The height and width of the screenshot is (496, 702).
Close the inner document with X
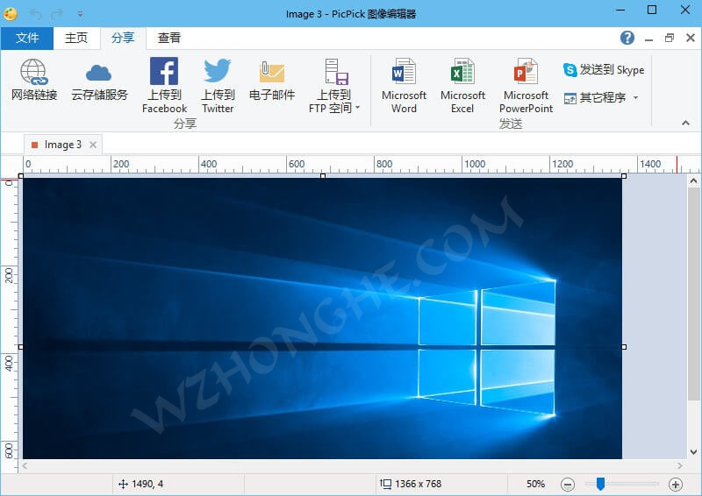coord(691,38)
